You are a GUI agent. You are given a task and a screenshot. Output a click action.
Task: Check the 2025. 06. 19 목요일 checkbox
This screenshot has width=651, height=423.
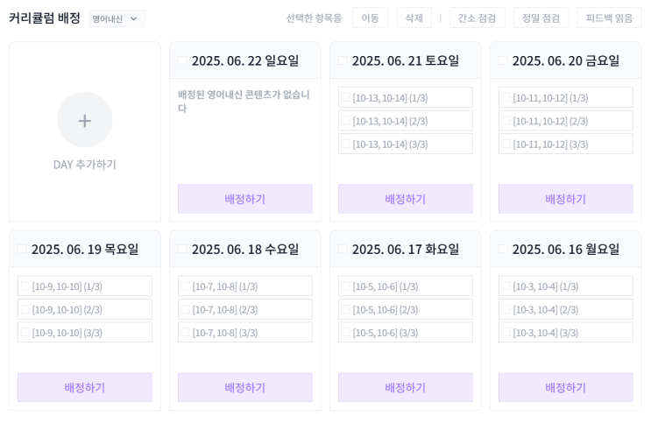pos(22,249)
